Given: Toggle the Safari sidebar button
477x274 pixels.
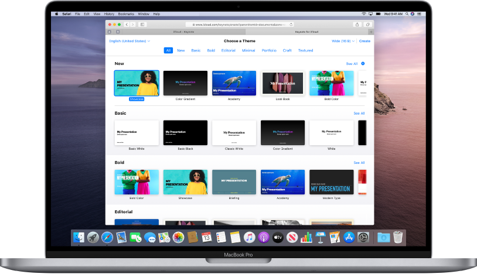Looking at the screenshot, I should coord(142,25).
